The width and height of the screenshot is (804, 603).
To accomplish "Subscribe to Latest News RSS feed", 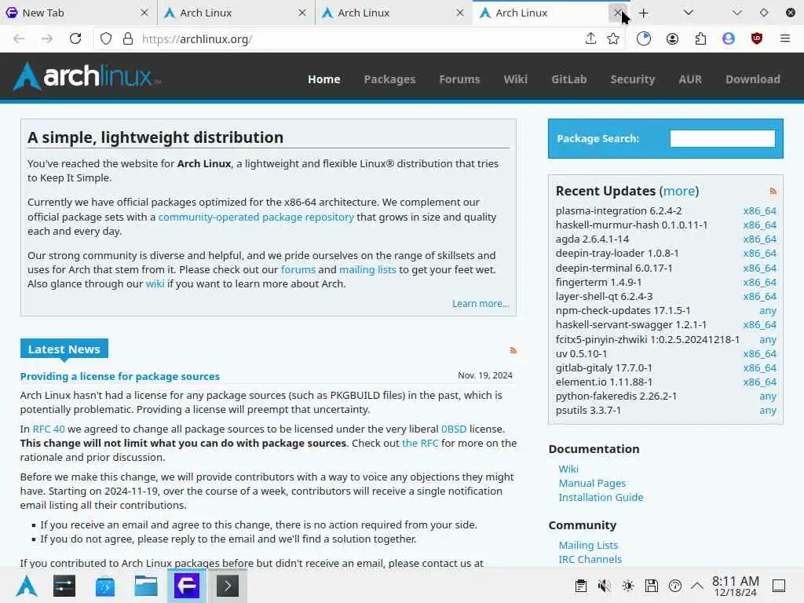I will tap(513, 351).
